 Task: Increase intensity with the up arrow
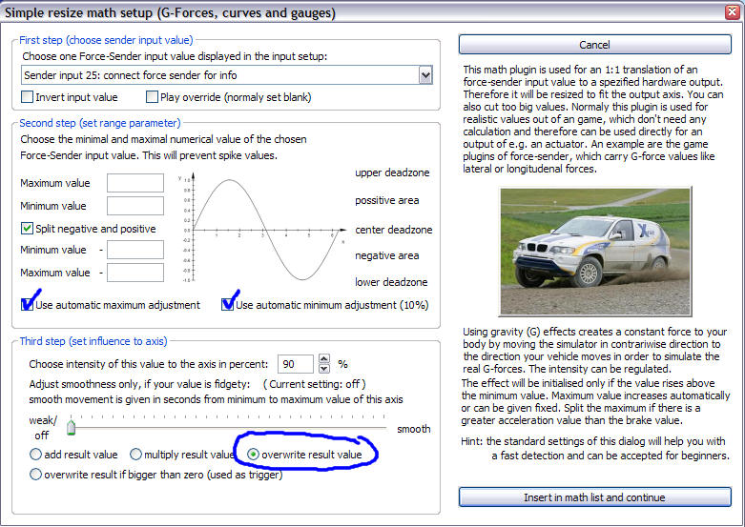pos(324,359)
